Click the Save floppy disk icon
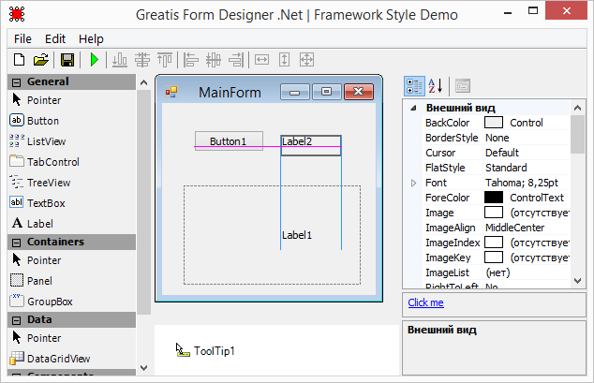The image size is (594, 383). 67,60
